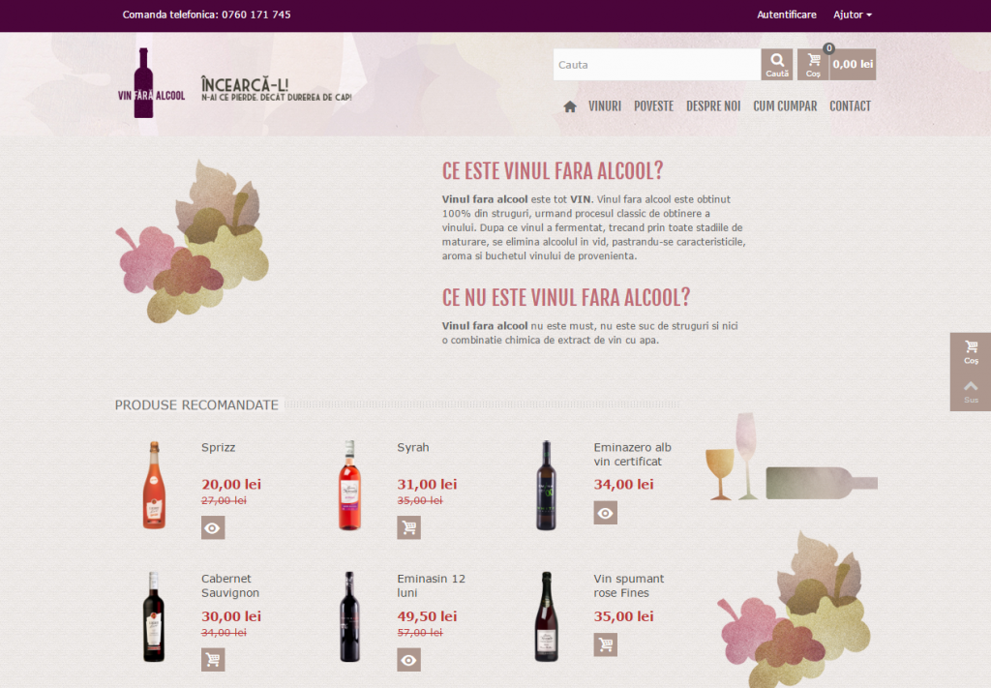Add Syrah wine to cart

pos(409,527)
